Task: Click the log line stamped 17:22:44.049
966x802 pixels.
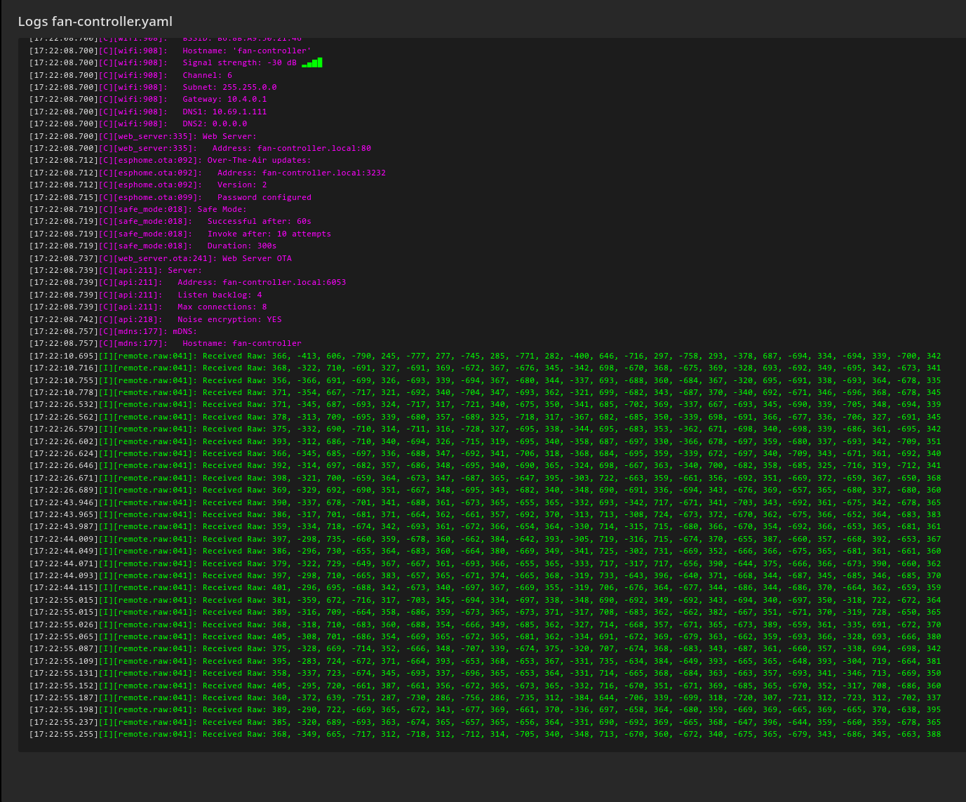Action: pyautogui.click(x=485, y=551)
